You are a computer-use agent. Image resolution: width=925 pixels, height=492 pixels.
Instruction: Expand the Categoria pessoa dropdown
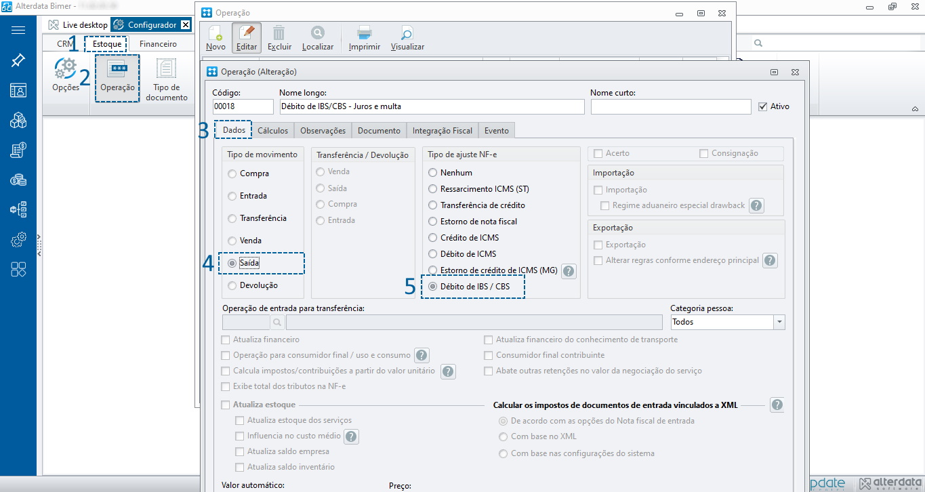tap(779, 323)
